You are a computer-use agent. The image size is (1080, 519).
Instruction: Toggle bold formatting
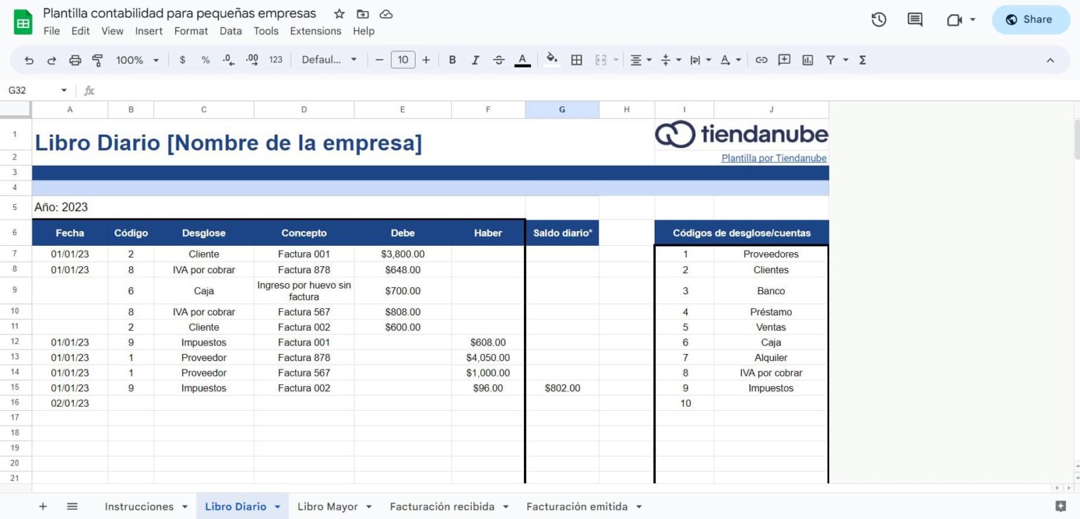[452, 60]
